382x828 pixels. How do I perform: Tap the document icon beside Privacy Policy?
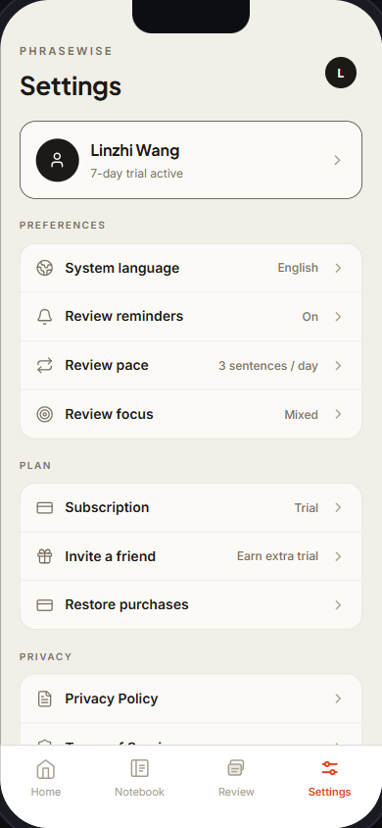pyautogui.click(x=45, y=699)
